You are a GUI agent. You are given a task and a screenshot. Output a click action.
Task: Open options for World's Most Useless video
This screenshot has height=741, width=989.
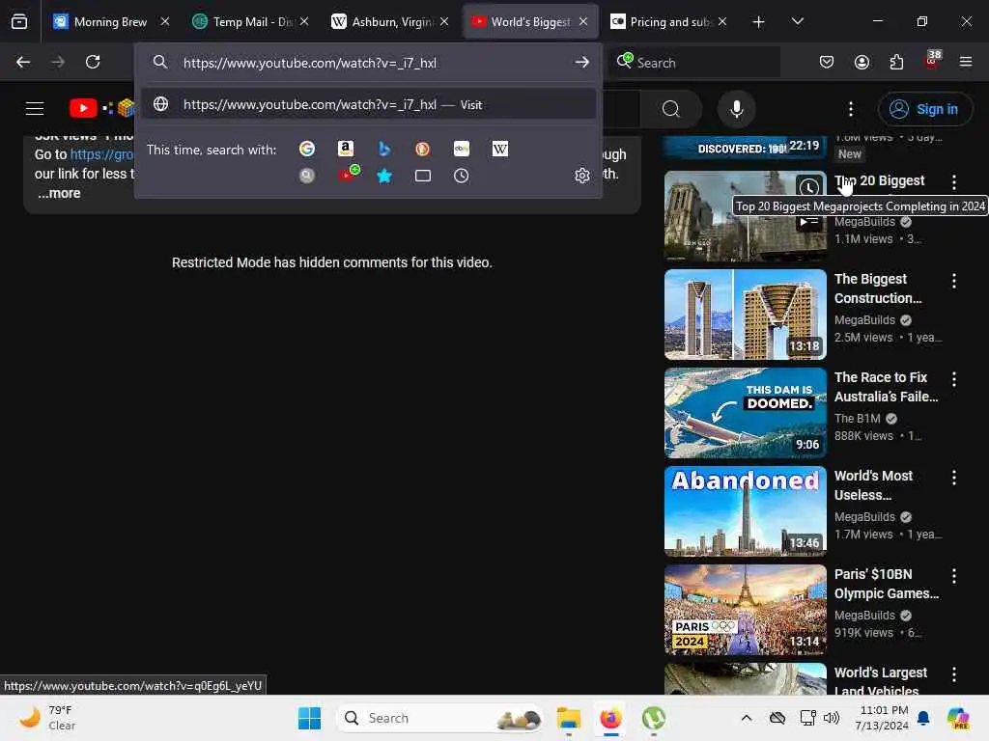pos(953,478)
